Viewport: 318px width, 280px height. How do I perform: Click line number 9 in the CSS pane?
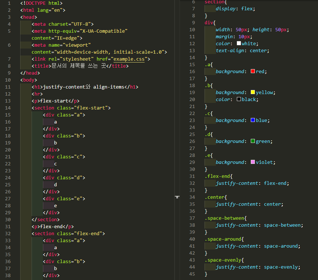click(x=194, y=23)
